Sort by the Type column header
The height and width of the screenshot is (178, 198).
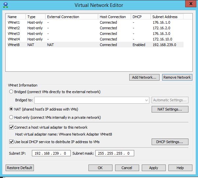36,17
